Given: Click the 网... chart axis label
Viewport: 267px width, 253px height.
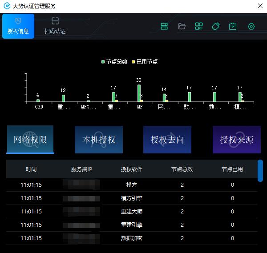Looking at the screenshot, I should pos(164,107).
